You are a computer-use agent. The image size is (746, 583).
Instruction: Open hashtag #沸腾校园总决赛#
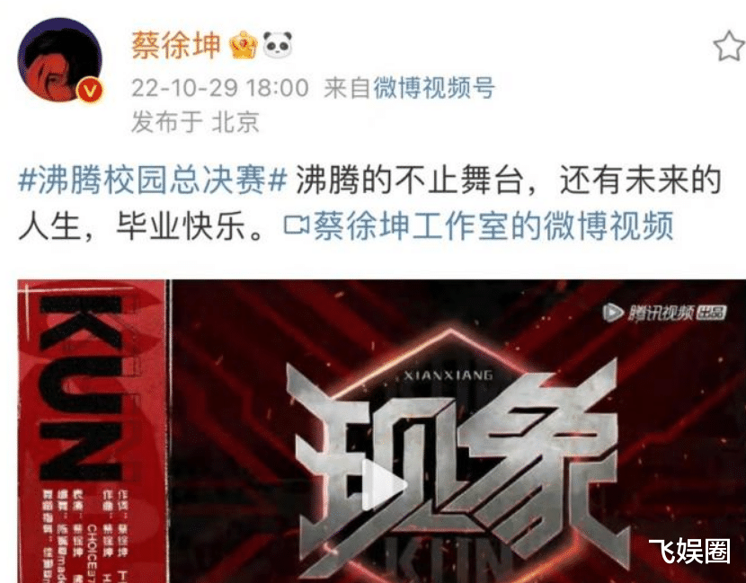pyautogui.click(x=153, y=181)
